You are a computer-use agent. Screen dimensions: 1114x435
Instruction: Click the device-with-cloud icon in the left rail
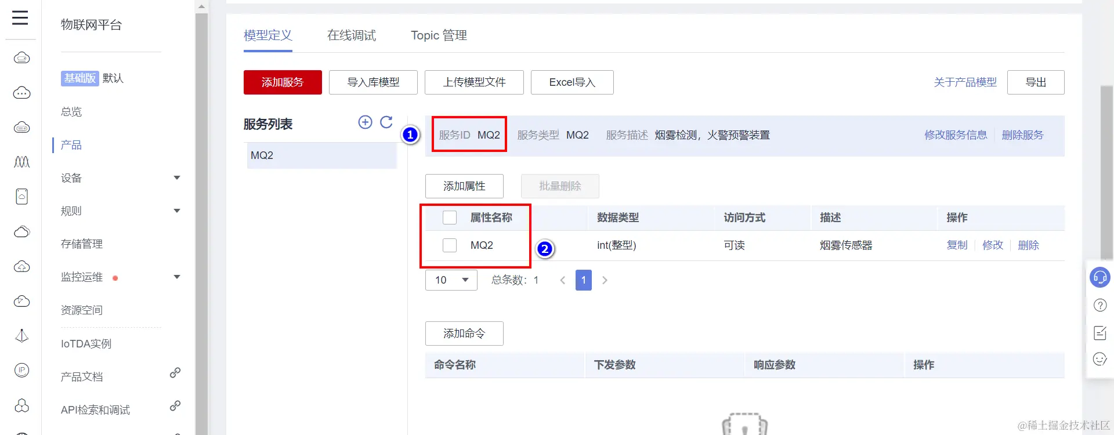coord(22,197)
